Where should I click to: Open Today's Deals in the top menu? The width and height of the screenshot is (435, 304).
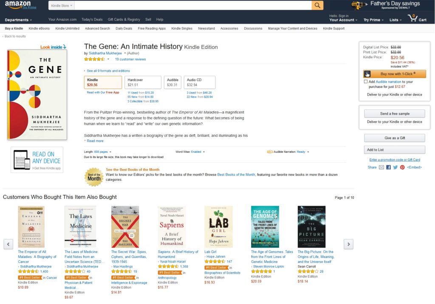pos(92,20)
